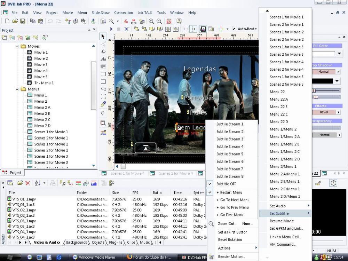Toggle the Auto-Route checkbox
This screenshot has height=261, width=348.
[x=234, y=29]
